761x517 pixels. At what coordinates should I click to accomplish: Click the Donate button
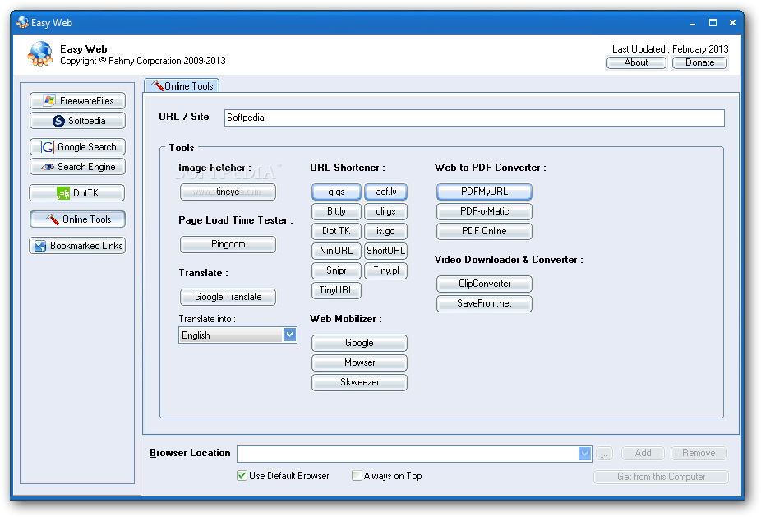pos(699,62)
